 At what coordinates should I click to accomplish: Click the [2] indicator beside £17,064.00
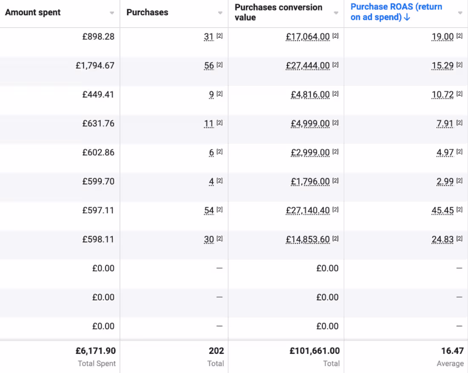(335, 36)
